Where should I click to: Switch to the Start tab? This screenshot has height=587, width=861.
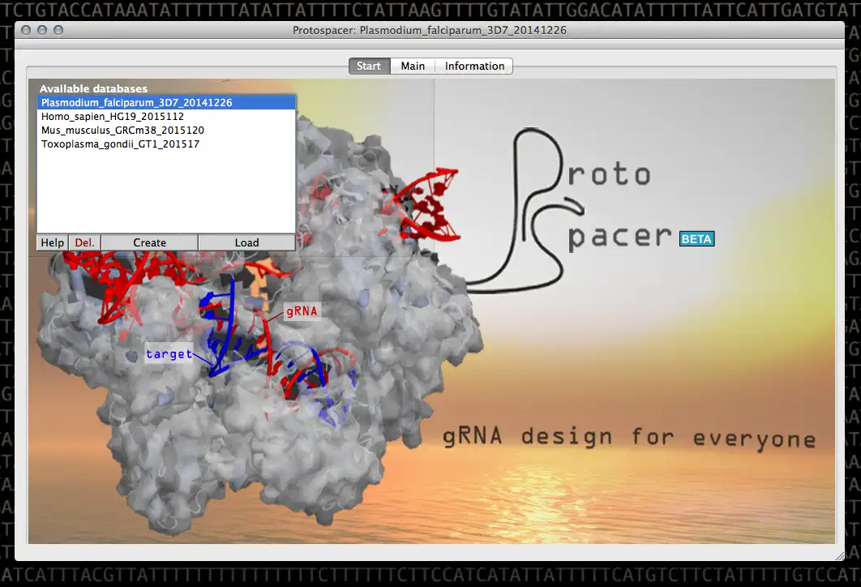click(369, 66)
